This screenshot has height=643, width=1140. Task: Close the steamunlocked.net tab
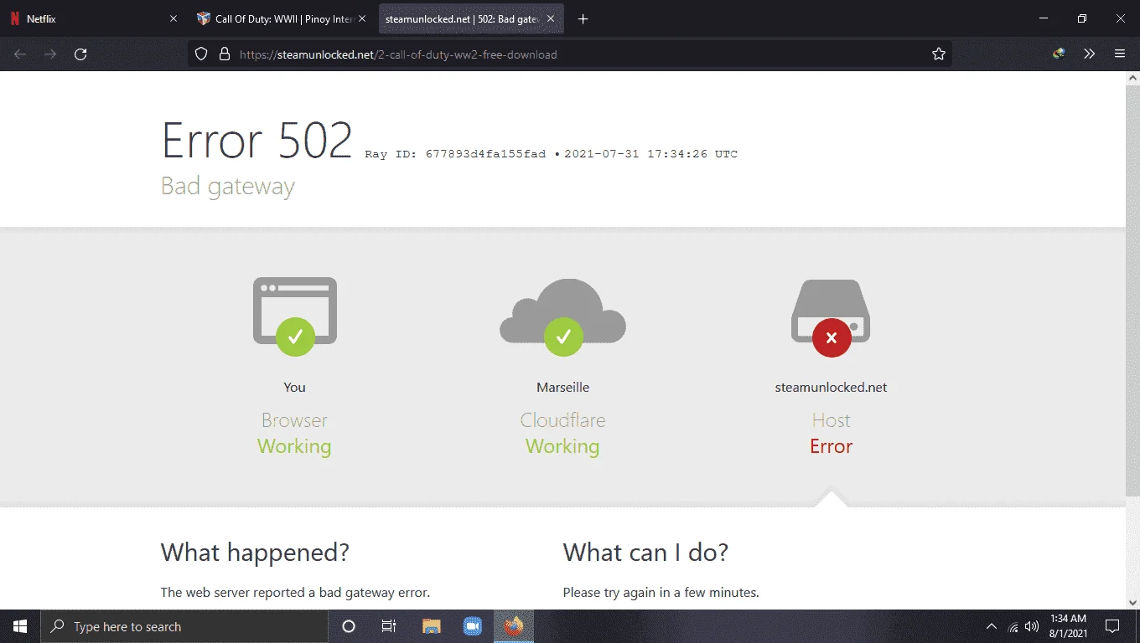[550, 19]
